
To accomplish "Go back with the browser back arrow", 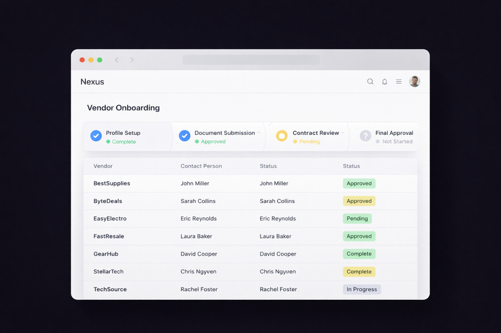I will click(x=116, y=60).
